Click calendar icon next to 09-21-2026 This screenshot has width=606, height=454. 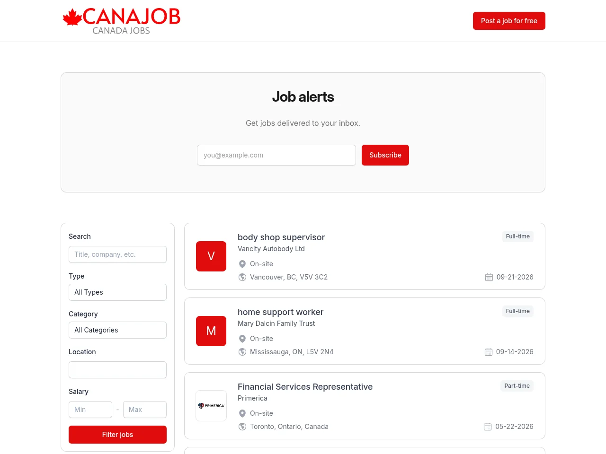[489, 277]
